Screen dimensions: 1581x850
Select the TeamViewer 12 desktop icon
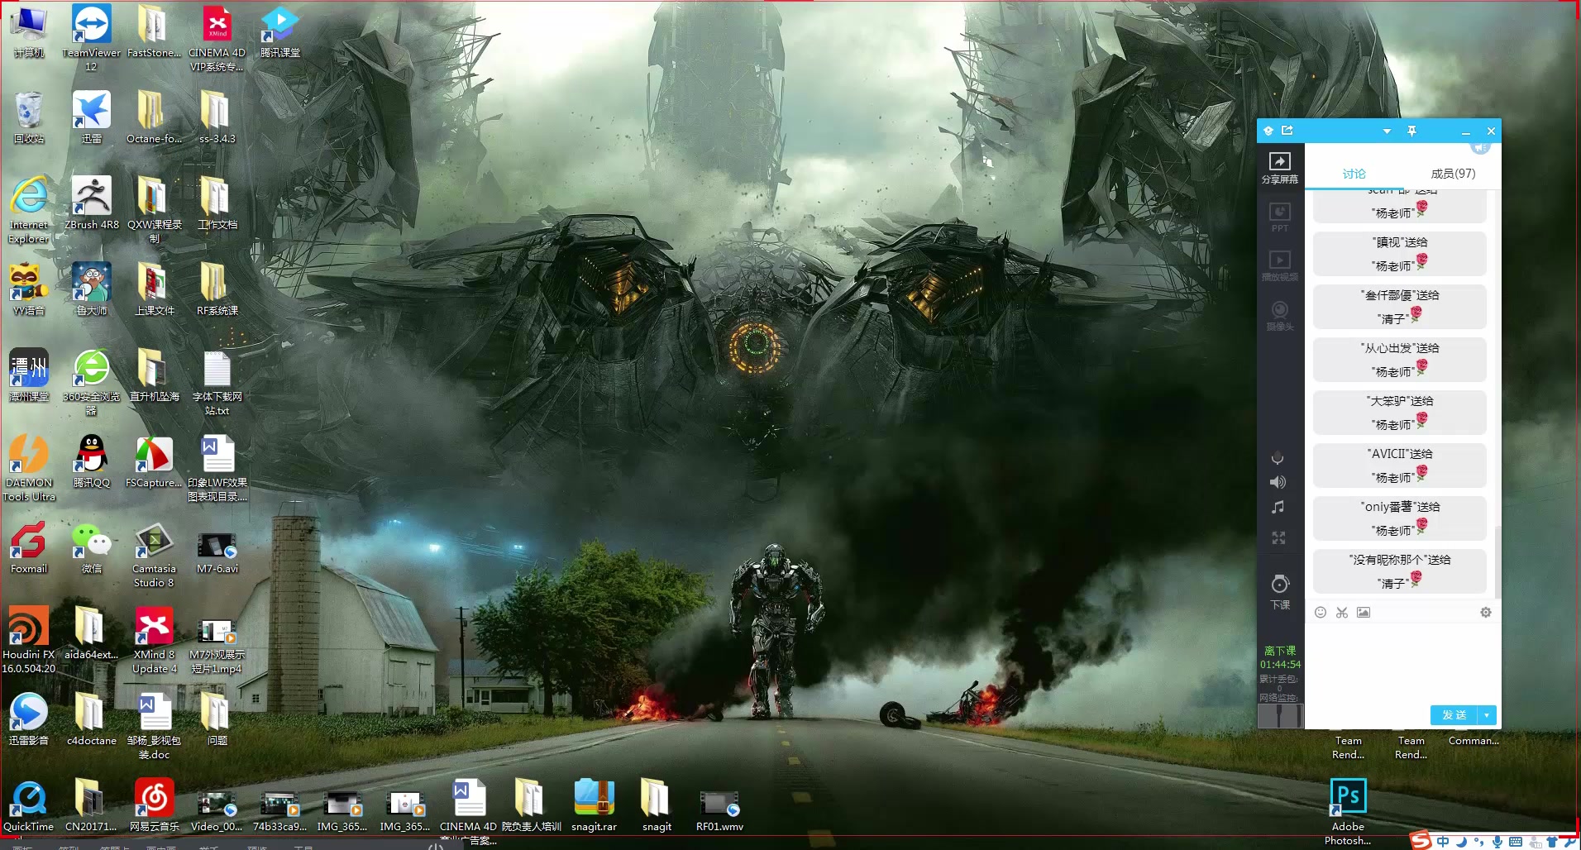click(91, 38)
